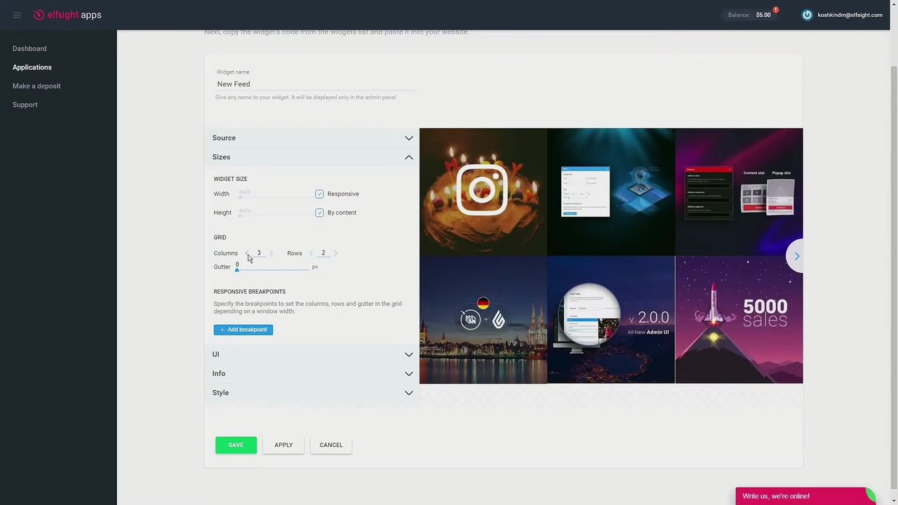Open Dashboard in the sidebar

click(x=29, y=48)
